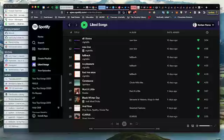Sort songs by DATE ADDED header

point(173,33)
